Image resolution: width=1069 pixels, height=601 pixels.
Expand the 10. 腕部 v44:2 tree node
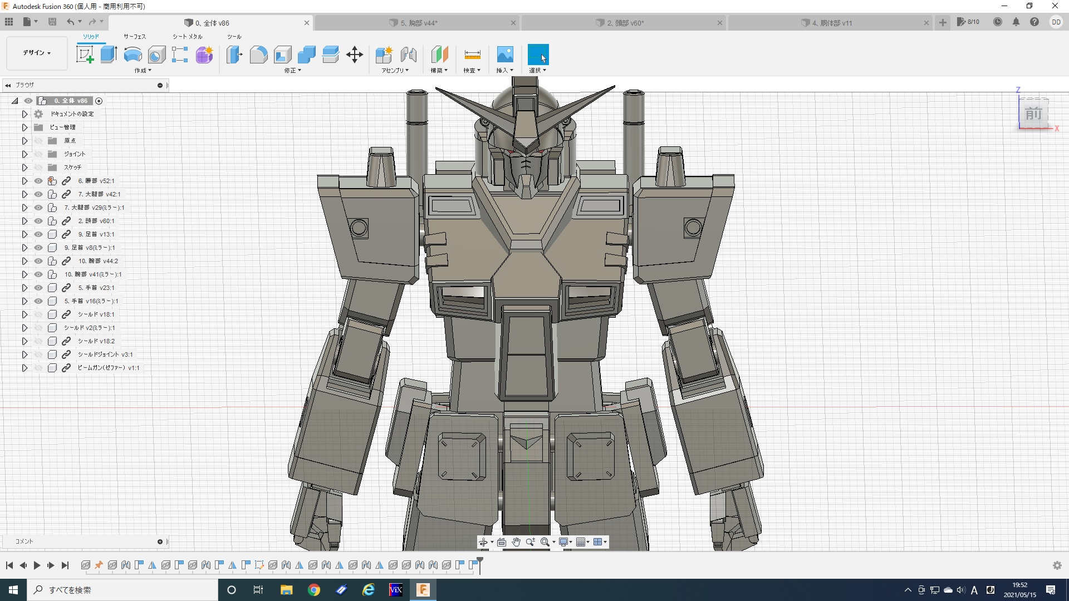coord(24,261)
